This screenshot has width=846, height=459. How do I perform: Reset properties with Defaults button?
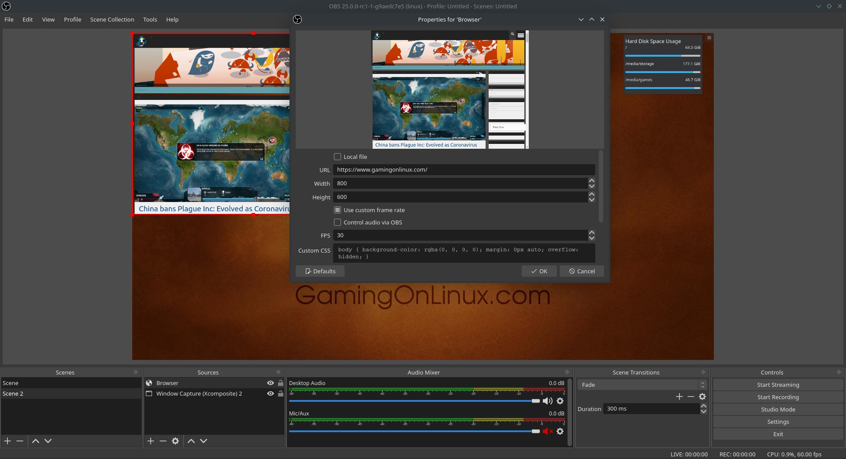click(x=320, y=271)
